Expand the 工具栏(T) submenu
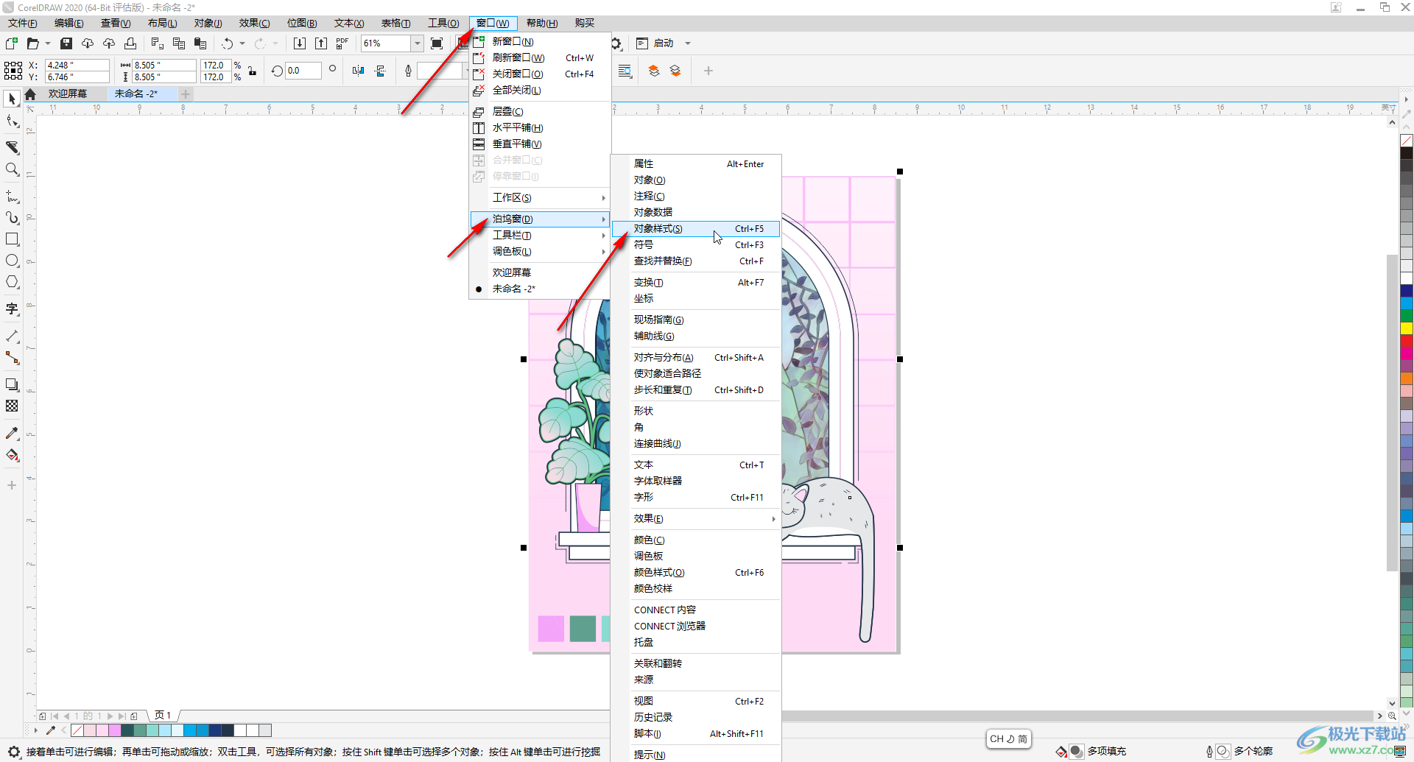 (540, 235)
